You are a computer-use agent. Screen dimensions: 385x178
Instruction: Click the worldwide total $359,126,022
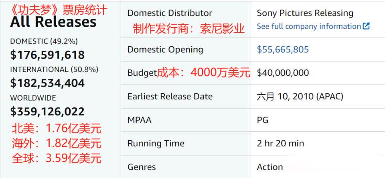tap(47, 111)
